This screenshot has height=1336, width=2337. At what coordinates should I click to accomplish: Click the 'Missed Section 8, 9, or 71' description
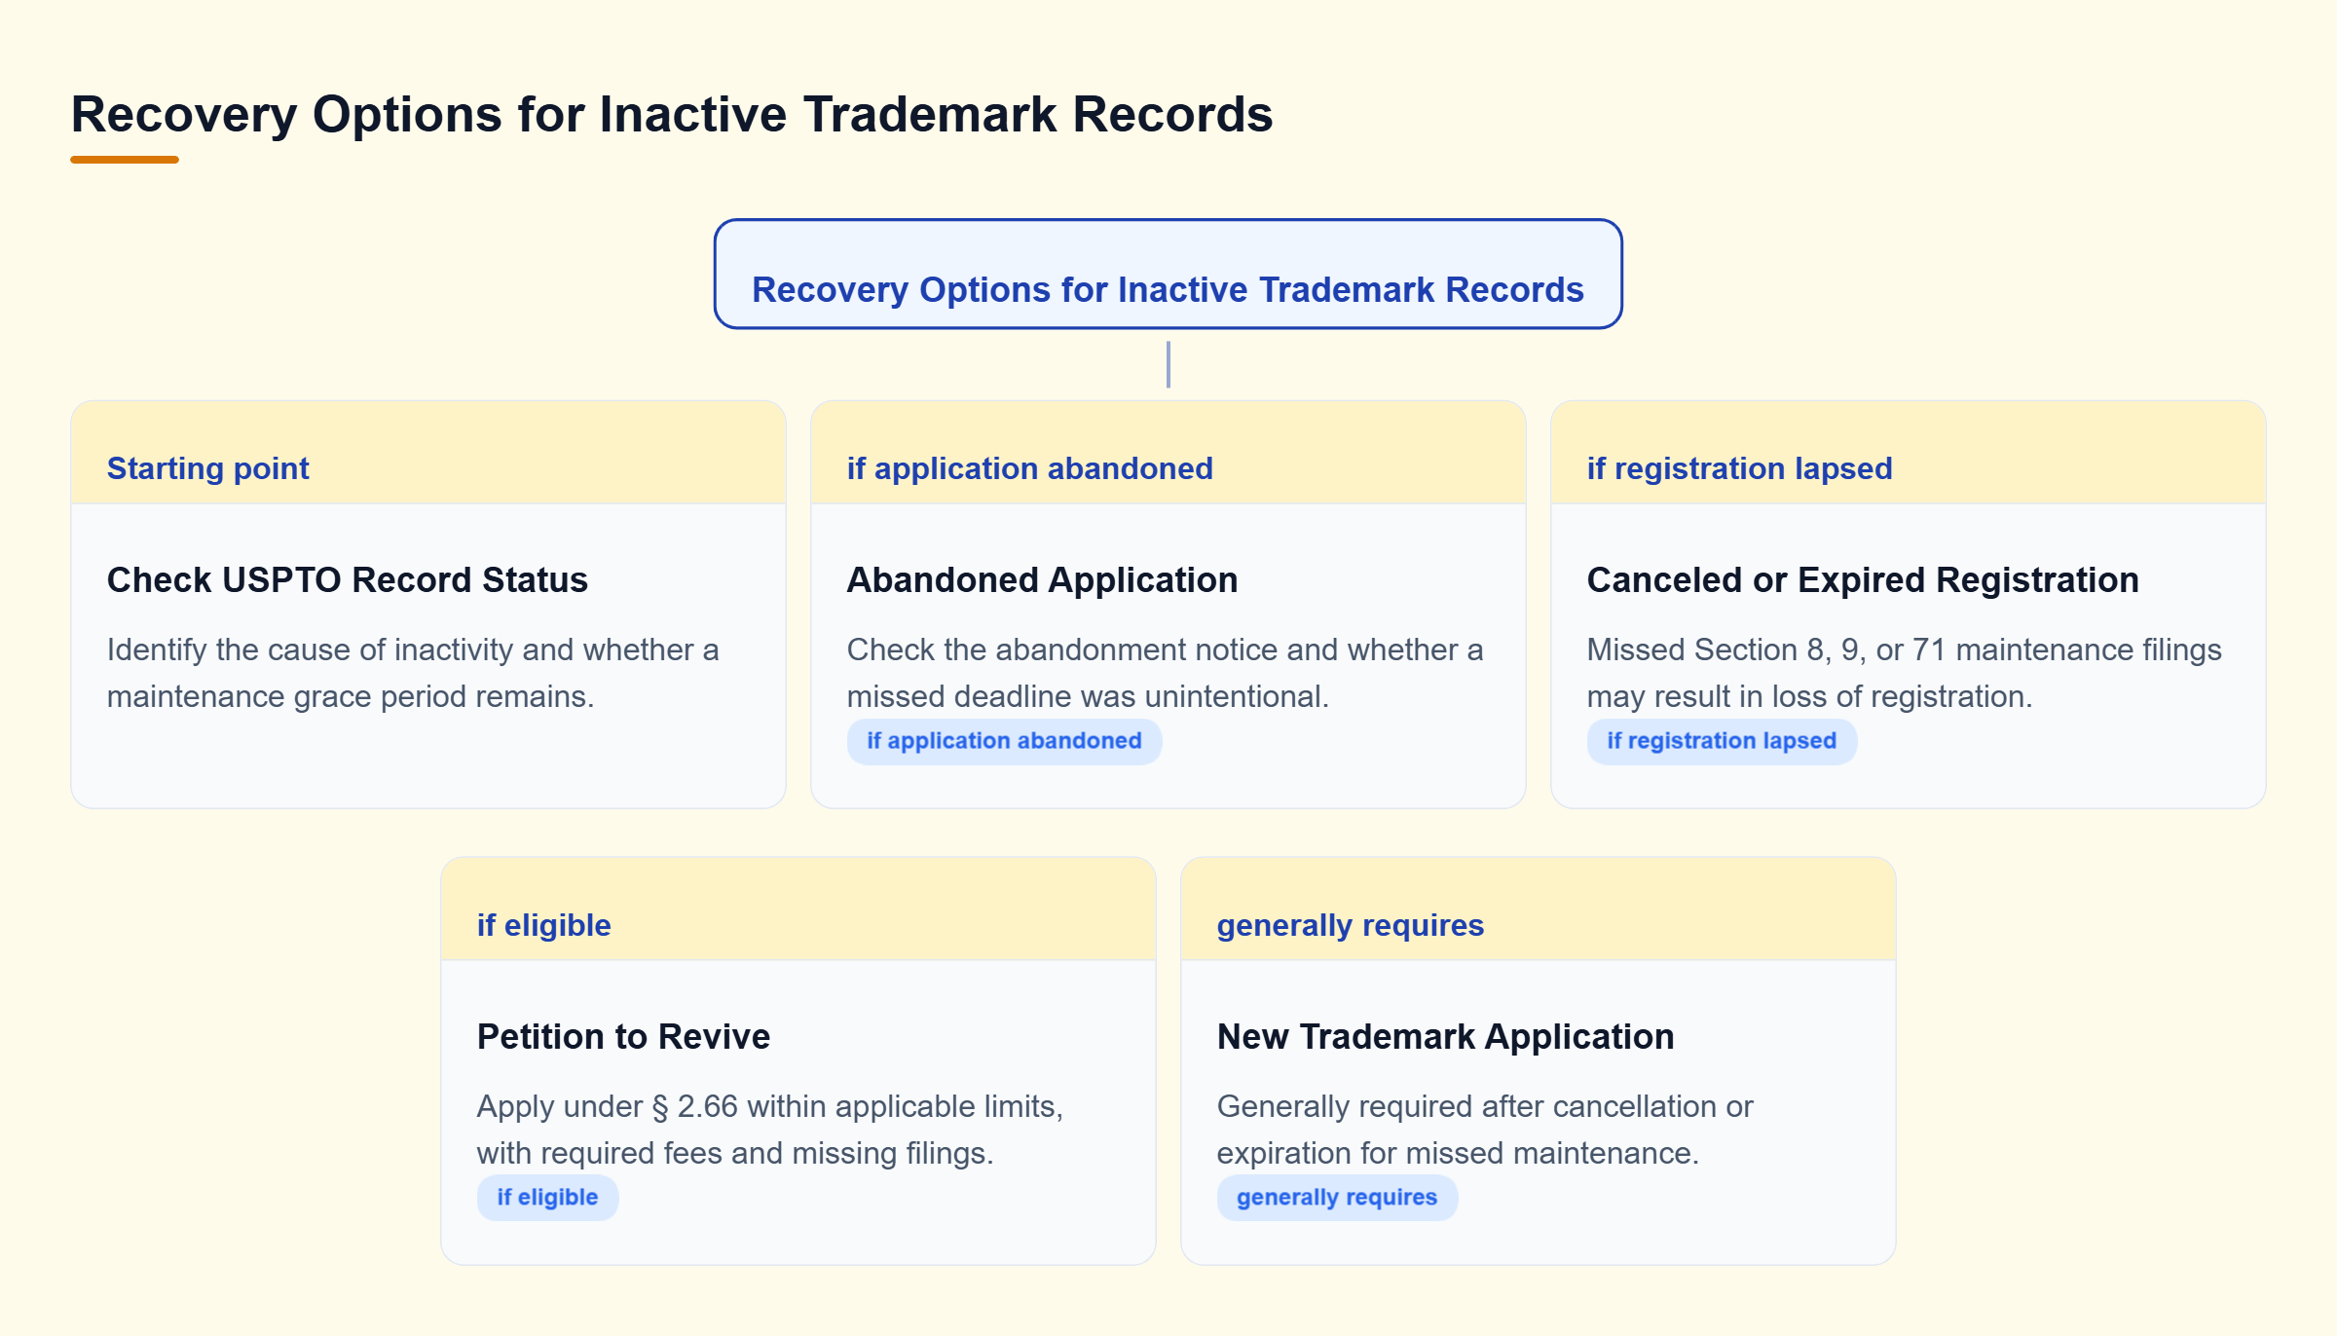(x=1904, y=673)
